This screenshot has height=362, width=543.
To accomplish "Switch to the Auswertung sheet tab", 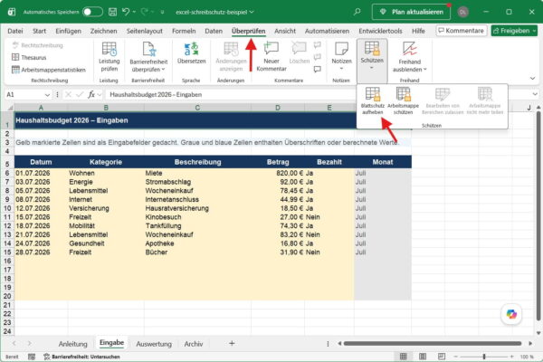I will click(x=154, y=344).
